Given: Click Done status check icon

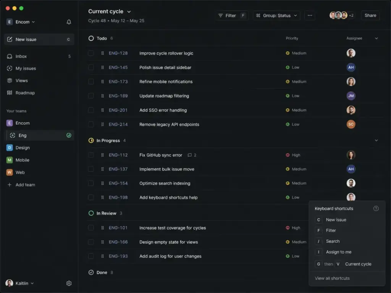Looking at the screenshot, I should pyautogui.click(x=91, y=272).
